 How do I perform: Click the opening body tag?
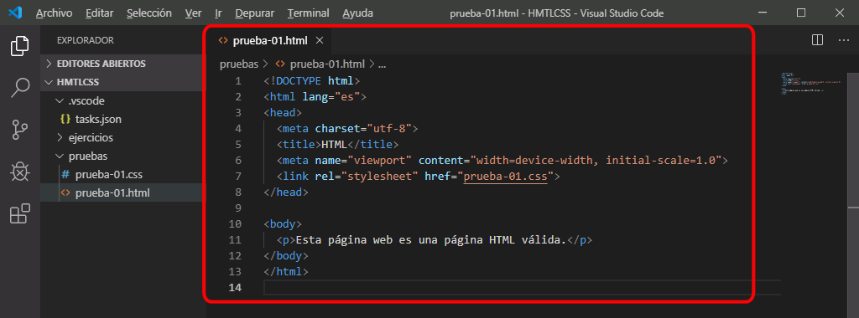click(283, 224)
